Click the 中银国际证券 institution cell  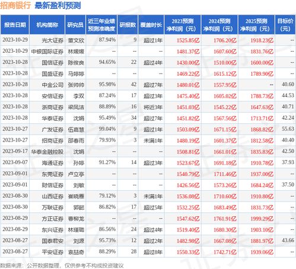point(47,52)
